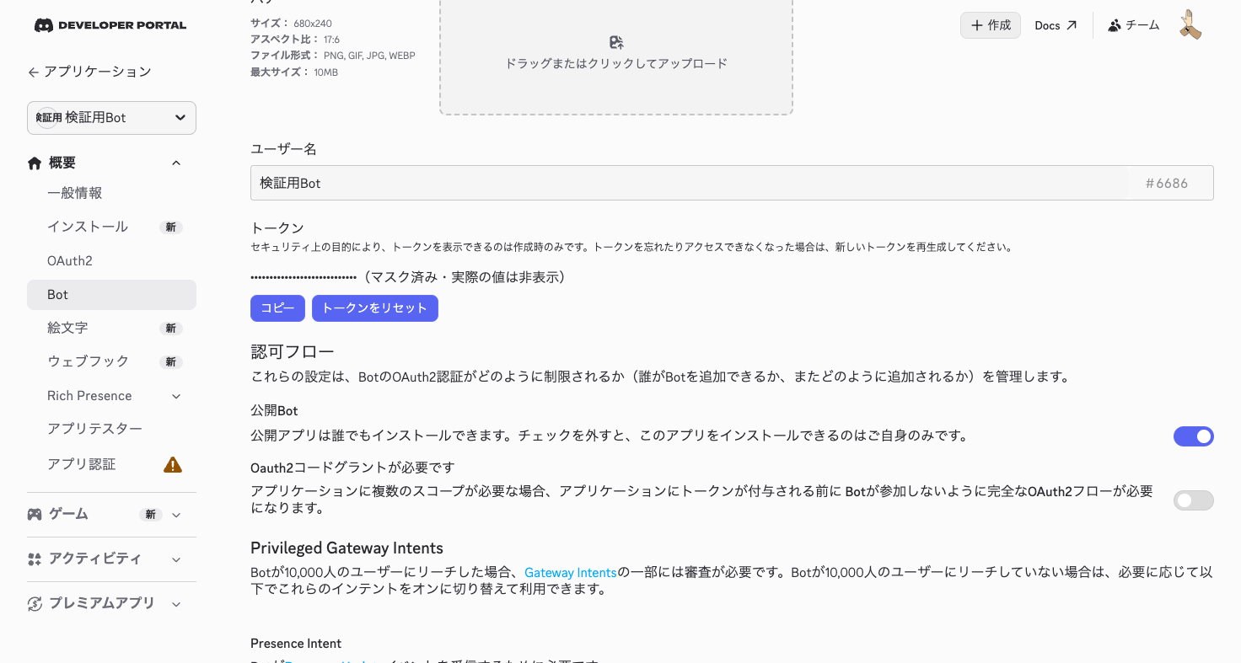The width and height of the screenshot is (1241, 663).
Task: Click the プレミアムアプリ section icon
Action: click(x=35, y=603)
